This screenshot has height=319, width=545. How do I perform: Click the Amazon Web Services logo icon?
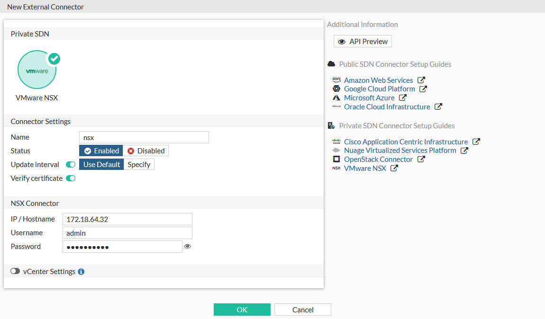click(x=336, y=80)
